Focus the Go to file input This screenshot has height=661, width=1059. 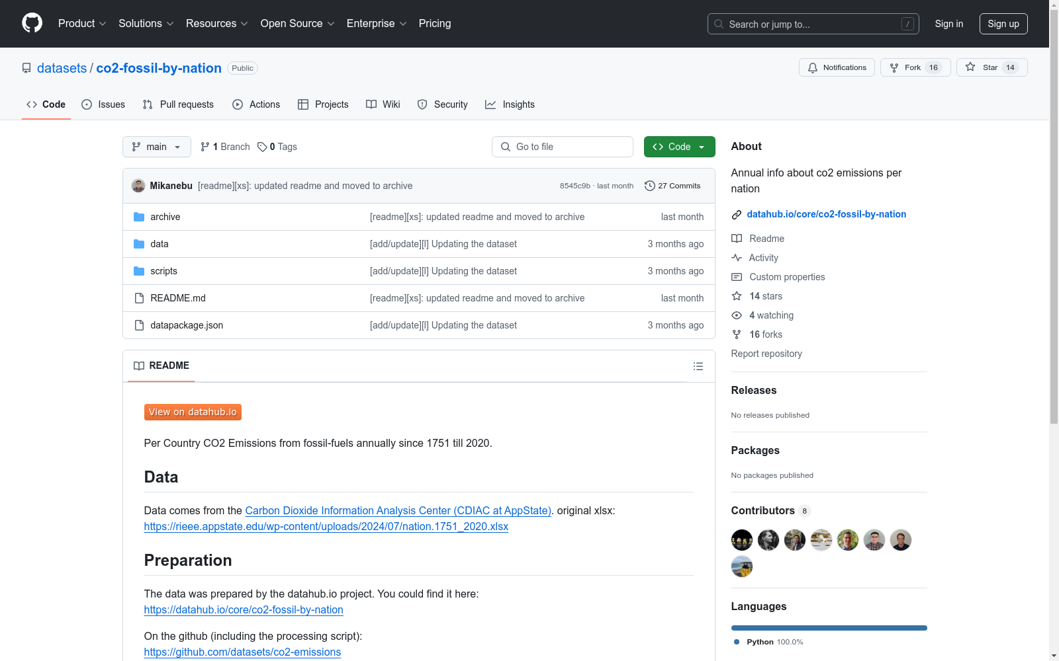pyautogui.click(x=563, y=147)
